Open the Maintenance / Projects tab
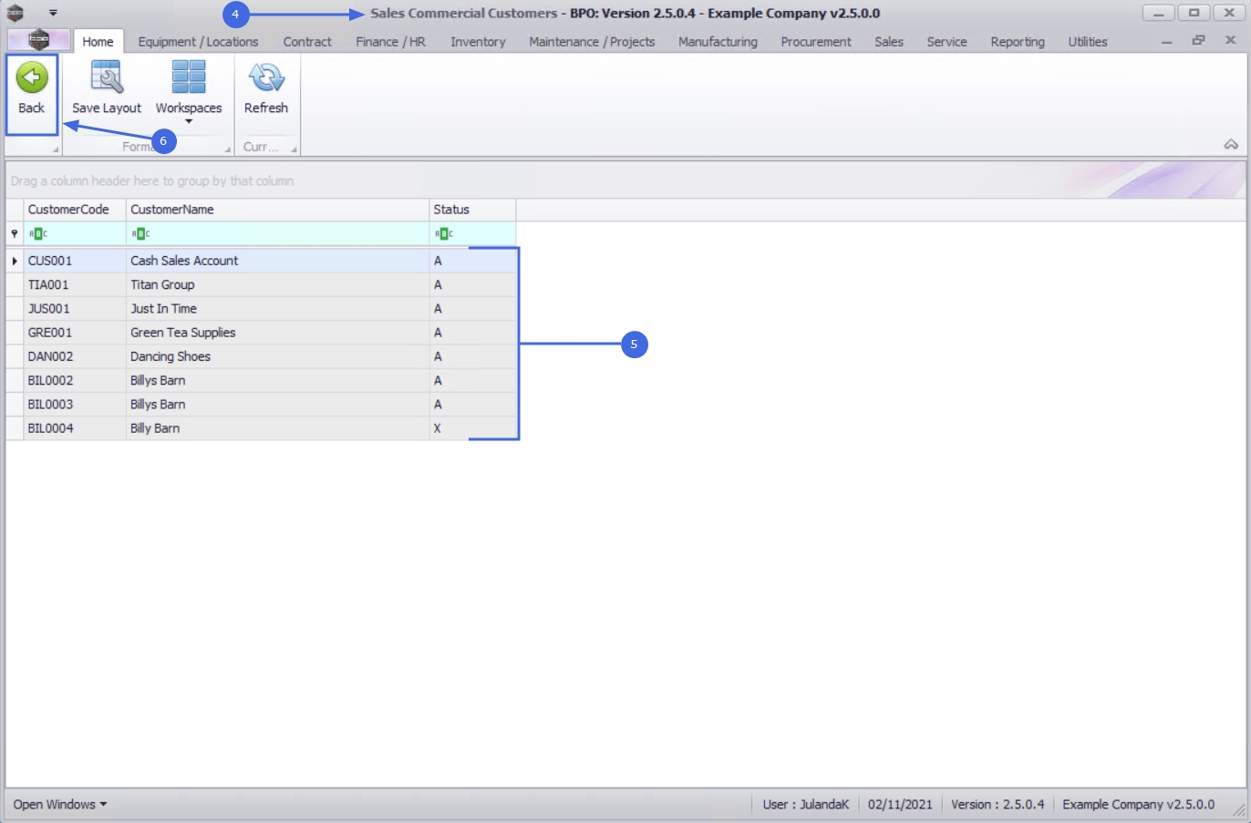Image resolution: width=1251 pixels, height=823 pixels. tap(592, 42)
